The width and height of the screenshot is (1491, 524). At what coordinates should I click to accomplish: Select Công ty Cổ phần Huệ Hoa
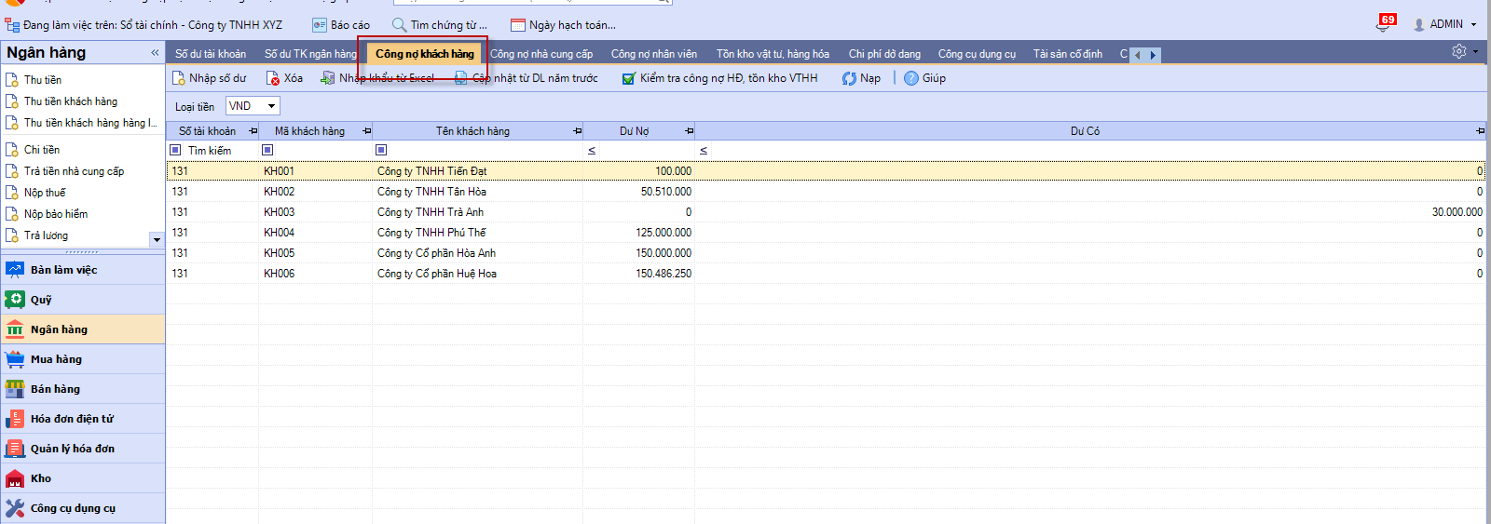click(436, 274)
